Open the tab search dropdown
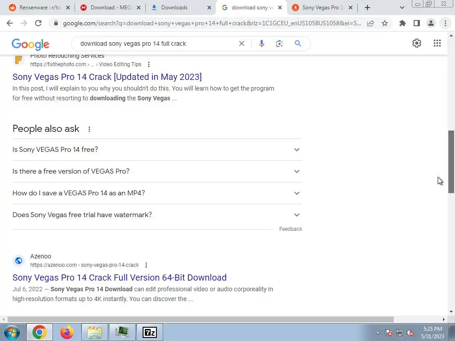This screenshot has height=341, width=455. [402, 8]
